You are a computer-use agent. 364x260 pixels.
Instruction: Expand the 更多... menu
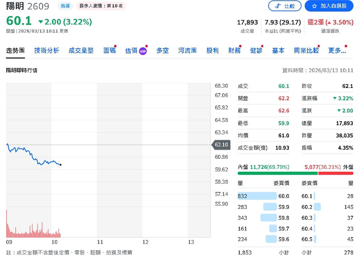click(337, 50)
